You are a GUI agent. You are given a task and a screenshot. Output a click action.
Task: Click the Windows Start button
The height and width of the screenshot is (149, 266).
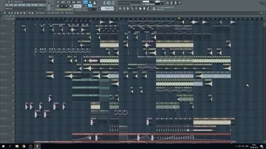pos(3,146)
